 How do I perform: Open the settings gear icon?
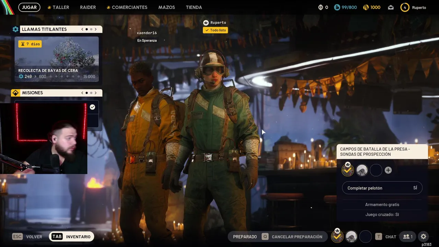(424, 237)
